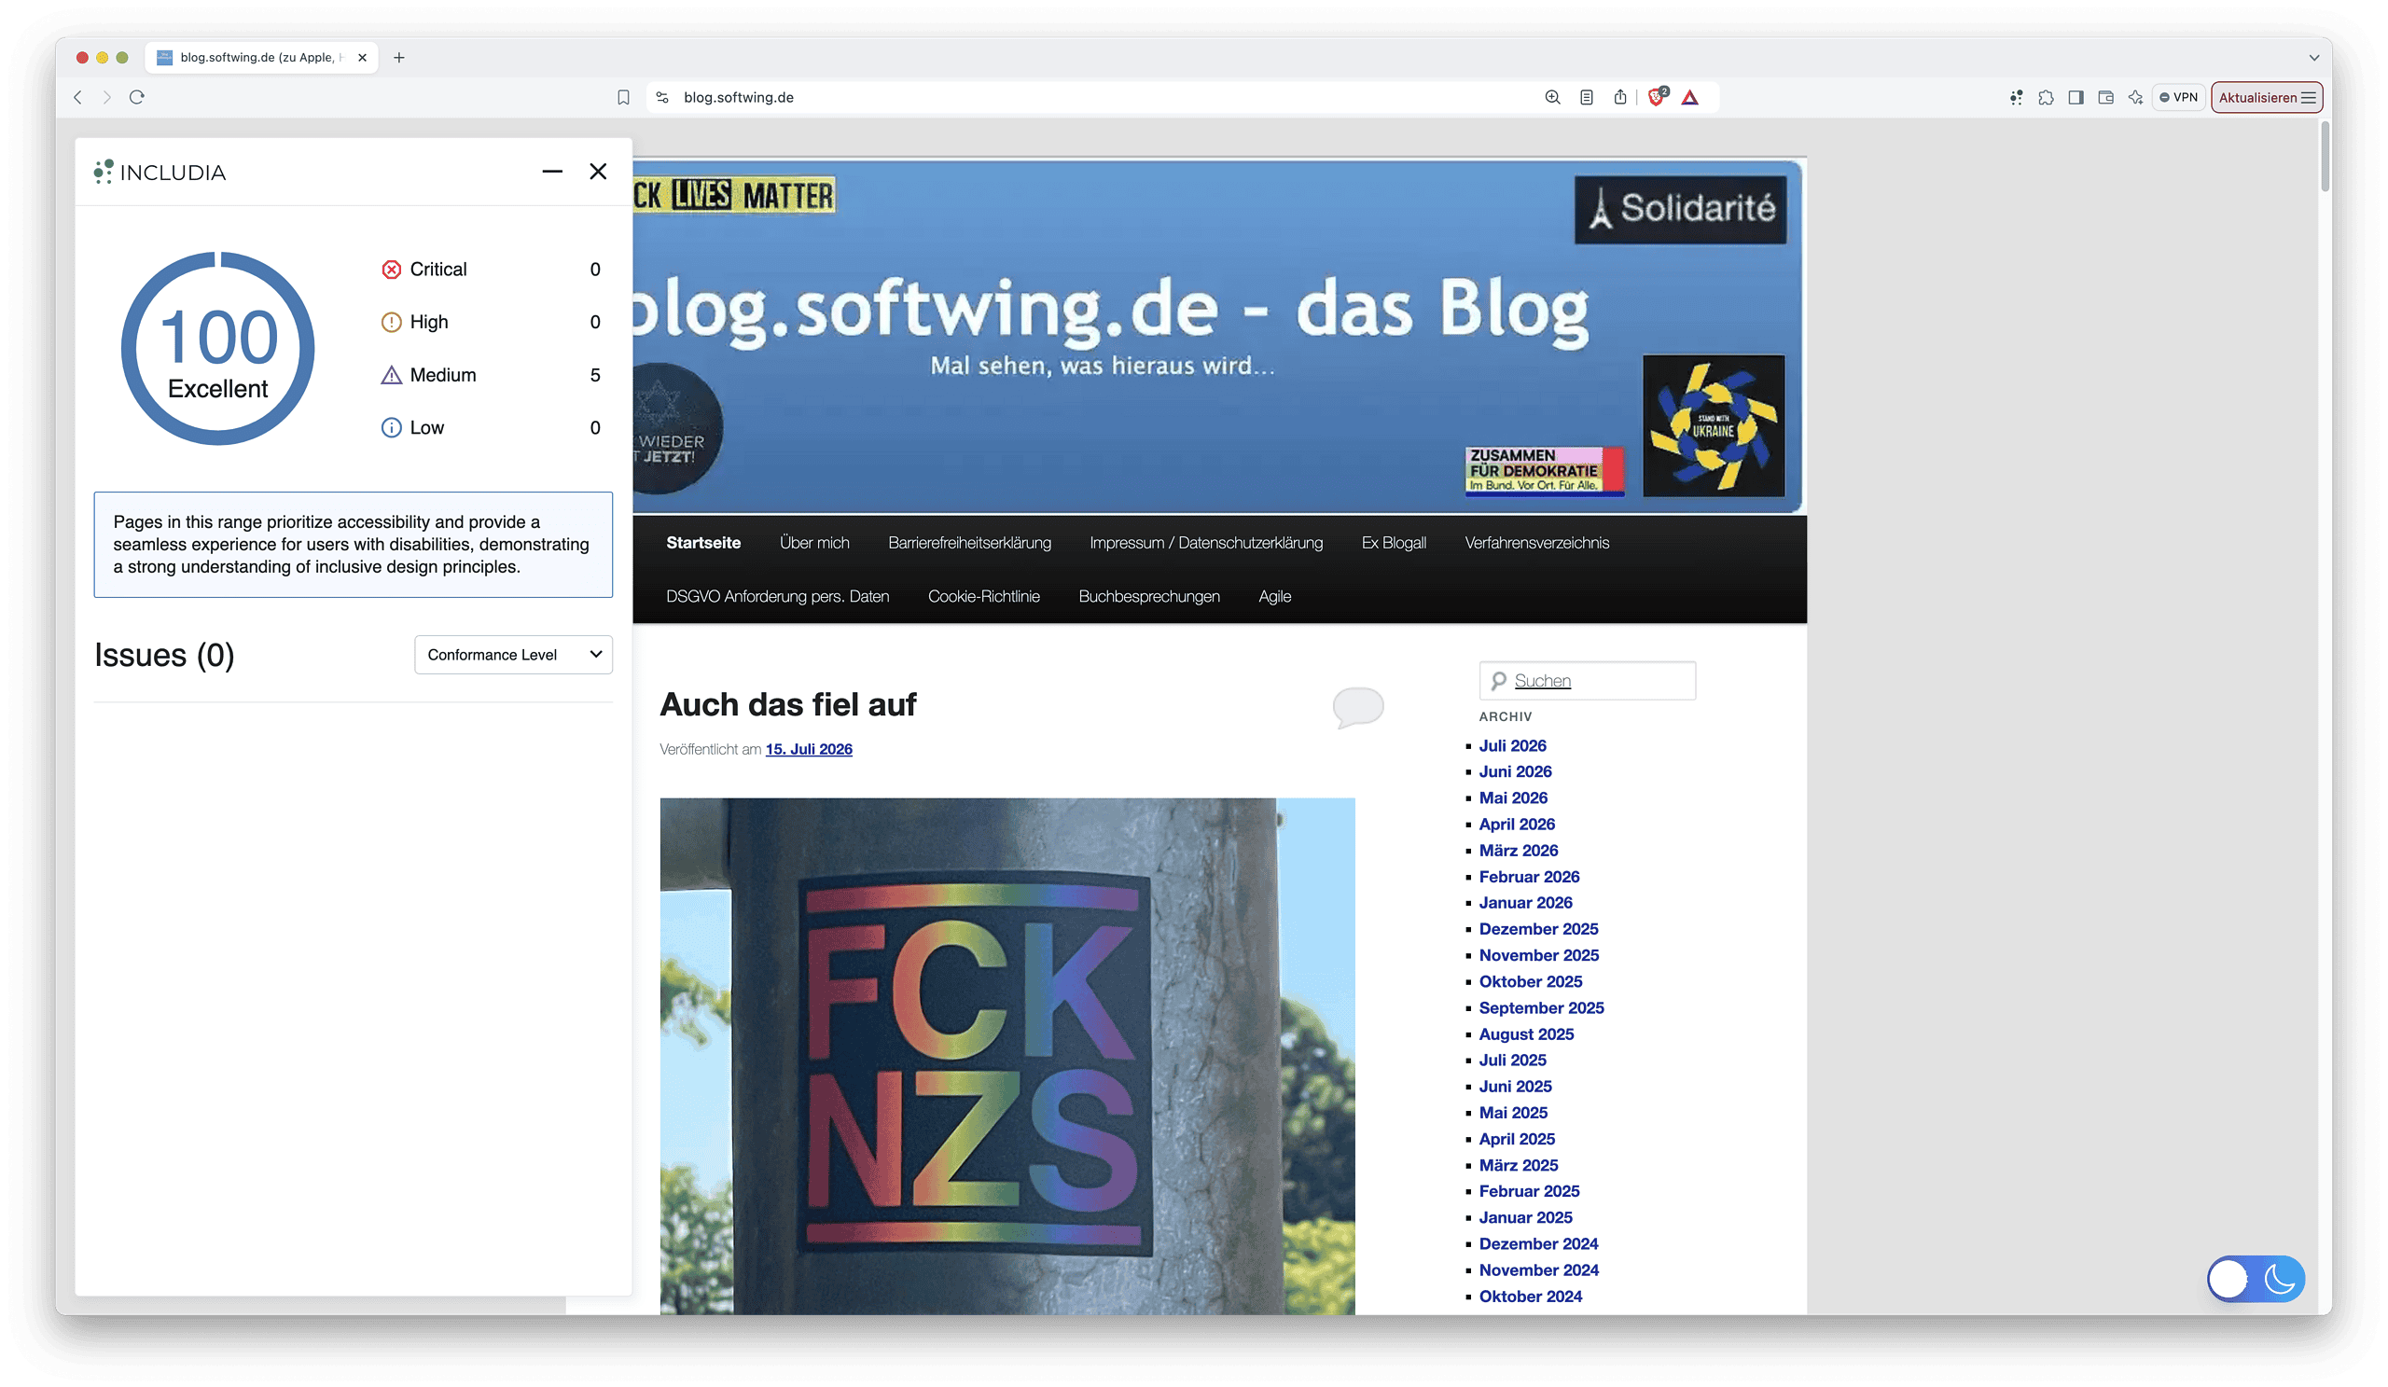Click the Zusammen für Demokratie badge
This screenshot has height=1387, width=2388.
tap(1544, 471)
